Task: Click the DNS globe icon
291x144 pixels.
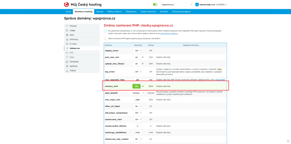Action: (x=67, y=35)
